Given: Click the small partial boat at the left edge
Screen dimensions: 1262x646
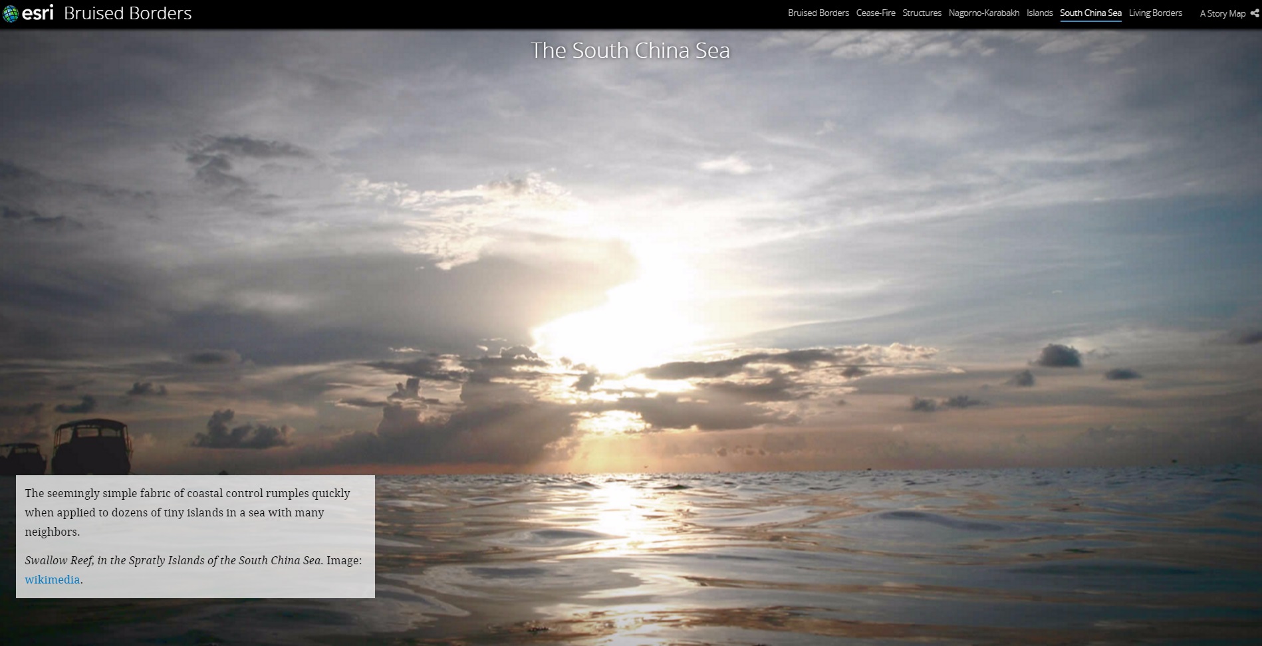Looking at the screenshot, I should tap(21, 459).
